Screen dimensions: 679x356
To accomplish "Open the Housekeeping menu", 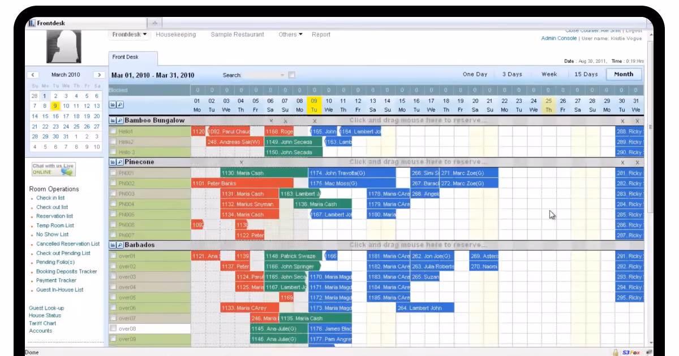I will point(176,34).
